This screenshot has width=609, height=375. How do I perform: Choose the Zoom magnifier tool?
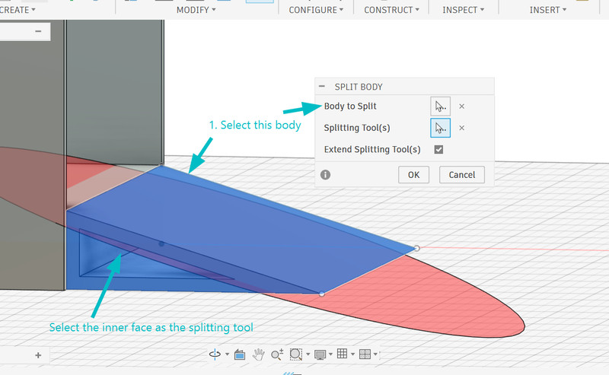click(277, 354)
